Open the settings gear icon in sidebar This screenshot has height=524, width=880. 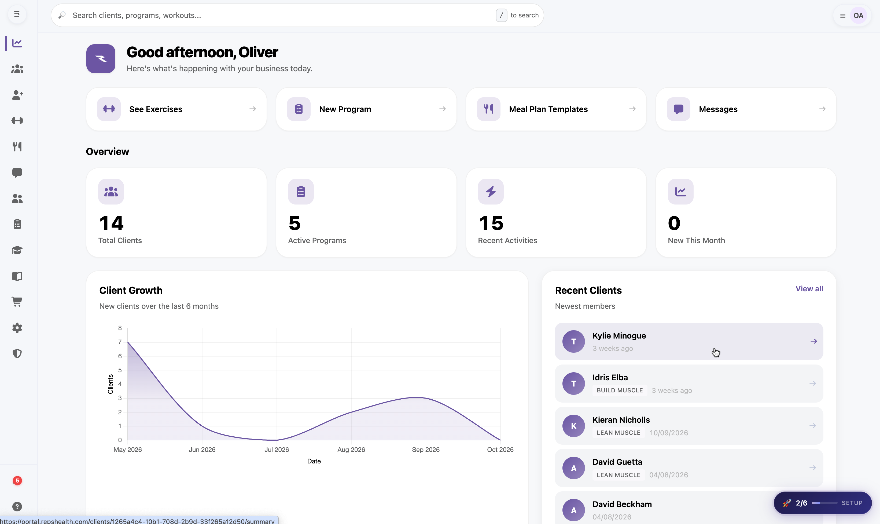coord(17,328)
